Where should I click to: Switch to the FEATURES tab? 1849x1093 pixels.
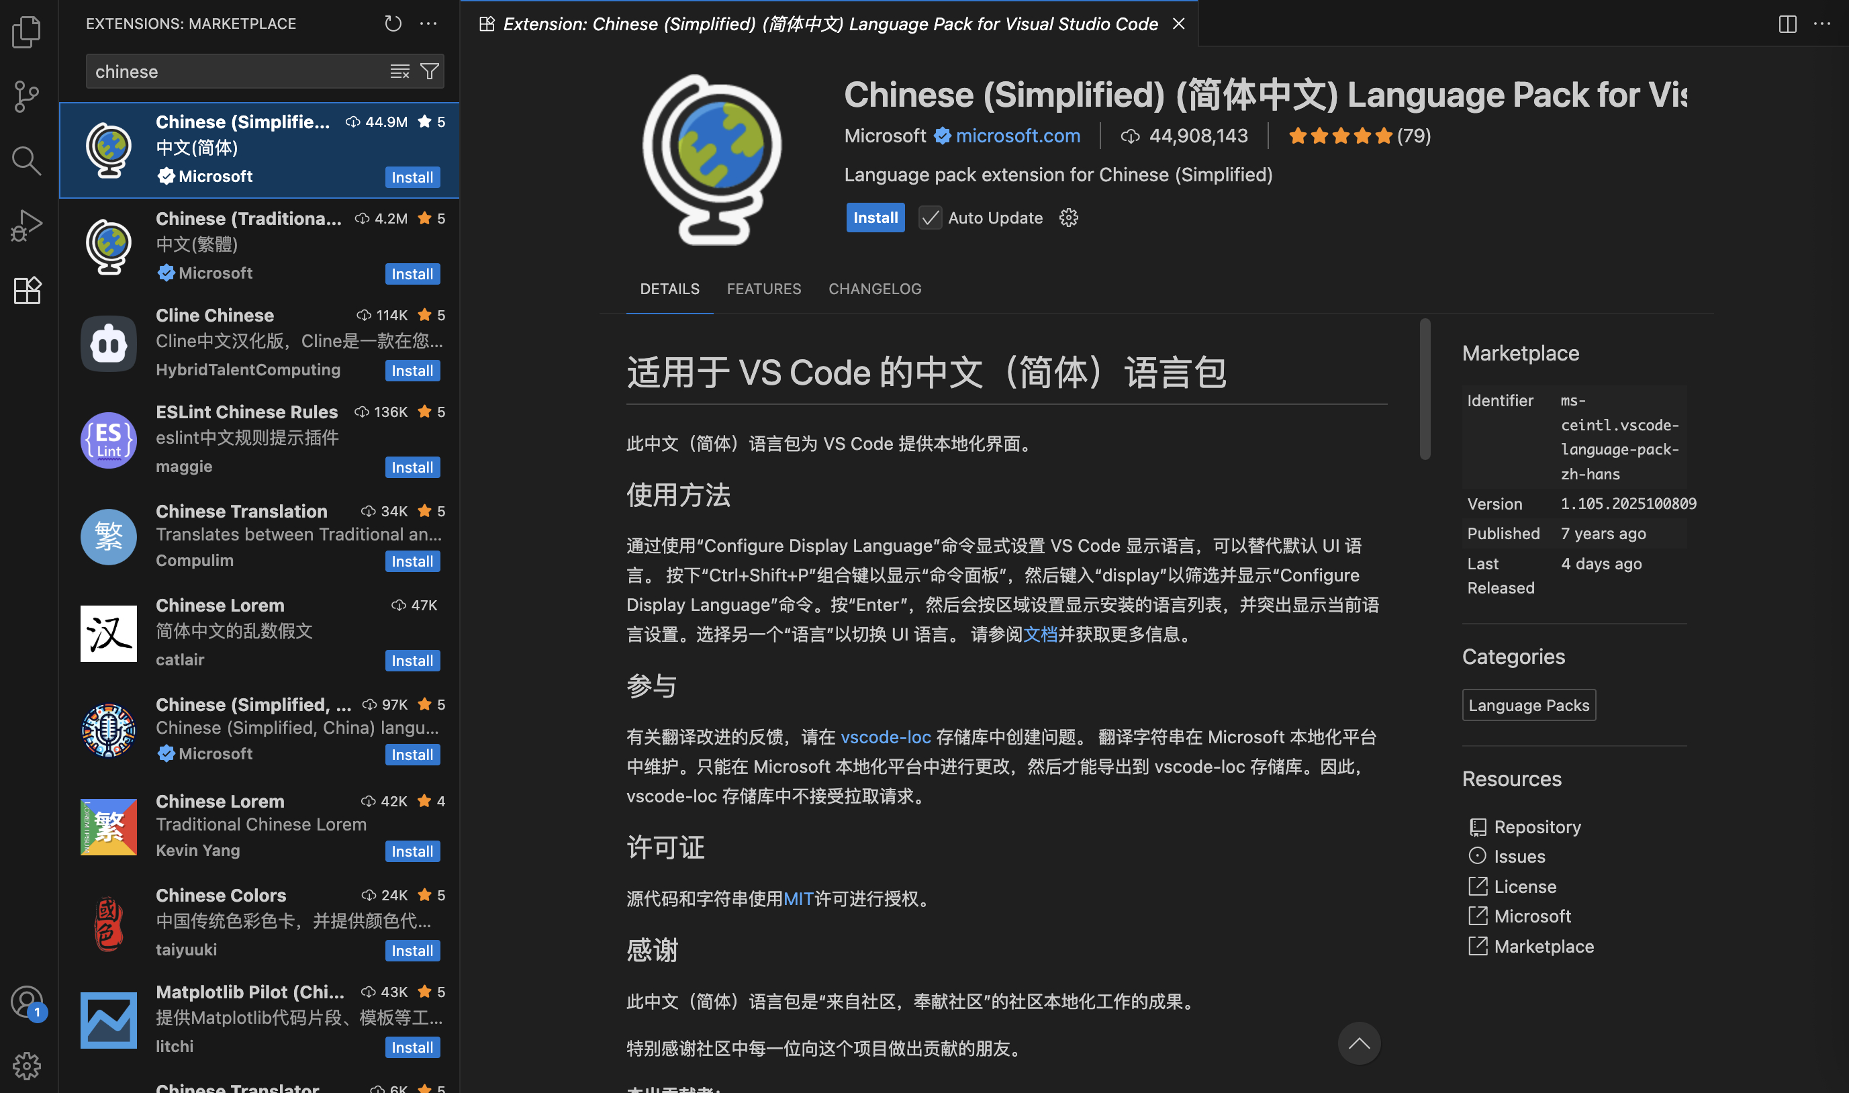tap(763, 289)
